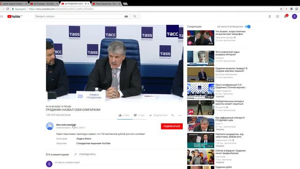
Task: Focus the YouTube search field
Action: [x=79, y=16]
